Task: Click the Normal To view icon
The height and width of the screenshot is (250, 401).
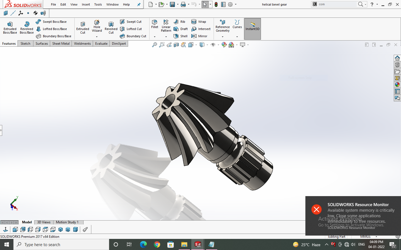Action: coord(5,229)
